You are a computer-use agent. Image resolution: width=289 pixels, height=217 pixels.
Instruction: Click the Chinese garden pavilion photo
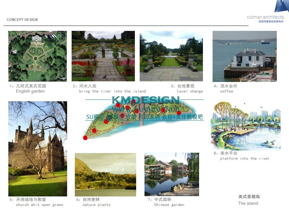point(171,174)
